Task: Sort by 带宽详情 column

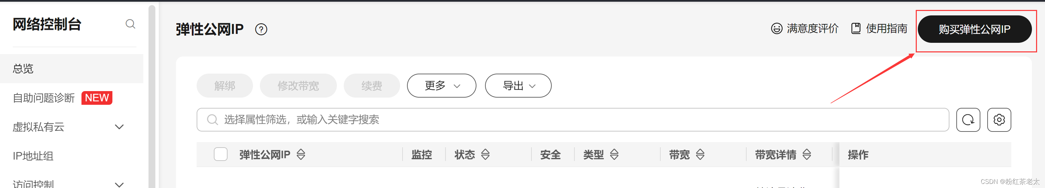Action: [806, 154]
